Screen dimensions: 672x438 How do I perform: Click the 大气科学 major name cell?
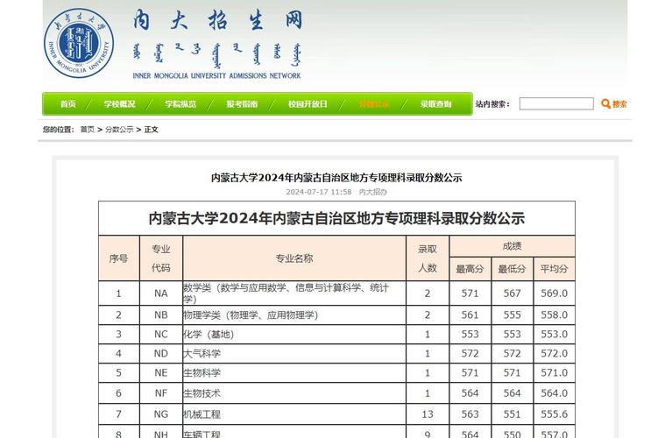pyautogui.click(x=294, y=354)
